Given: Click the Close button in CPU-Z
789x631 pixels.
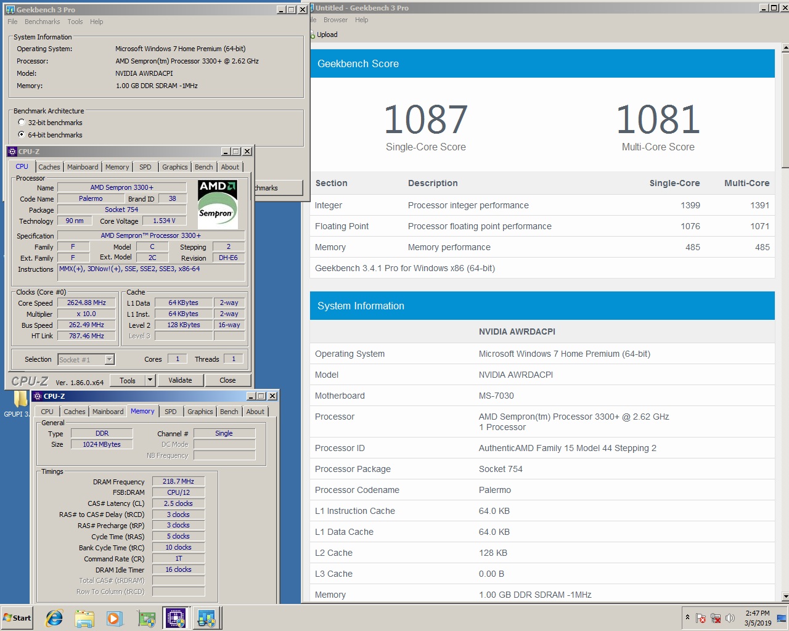Looking at the screenshot, I should click(227, 380).
